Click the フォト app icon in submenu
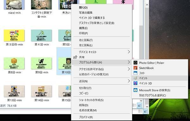This screenshot has height=121, width=190. pos(135,73)
